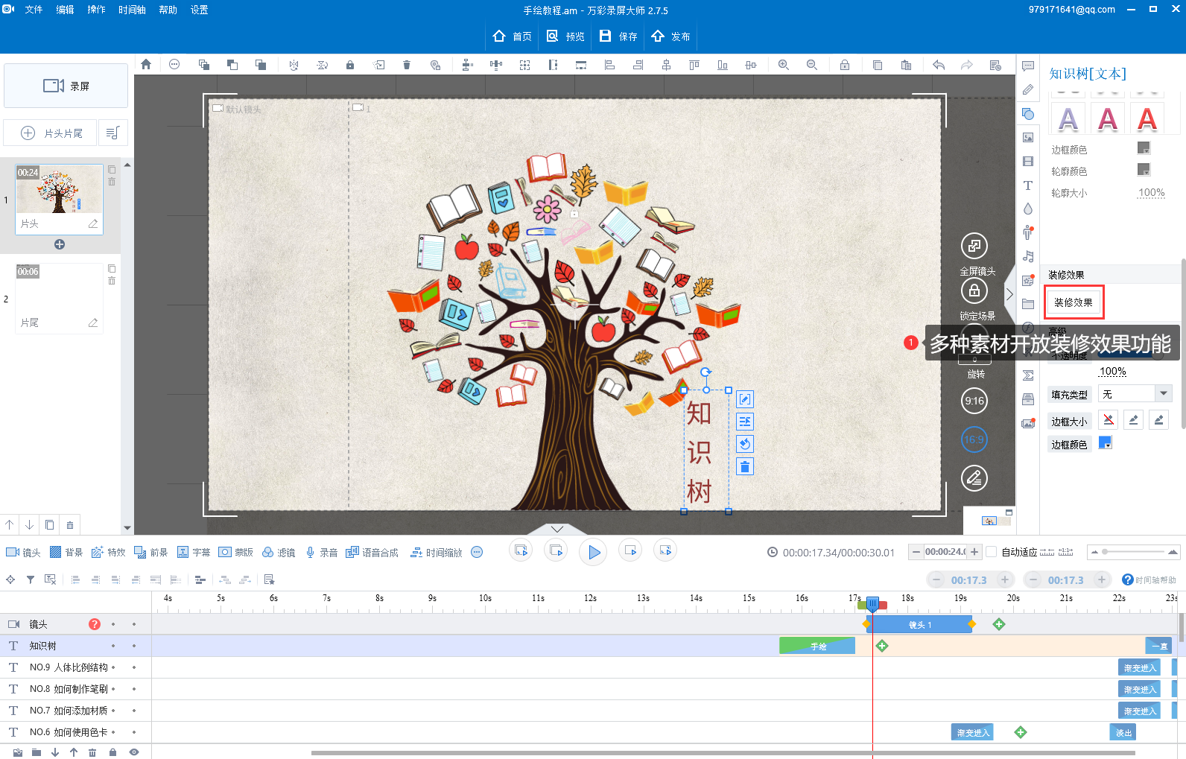This screenshot has height=759, width=1186.
Task: Select the 16:9 aspect ratio
Action: (974, 439)
